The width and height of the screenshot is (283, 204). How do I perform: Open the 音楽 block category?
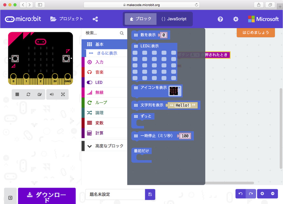(104, 72)
